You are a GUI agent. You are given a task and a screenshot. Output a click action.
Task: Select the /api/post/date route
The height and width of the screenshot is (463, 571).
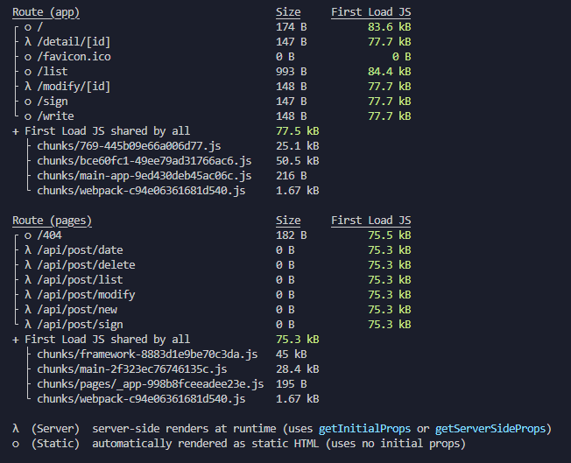coord(80,250)
